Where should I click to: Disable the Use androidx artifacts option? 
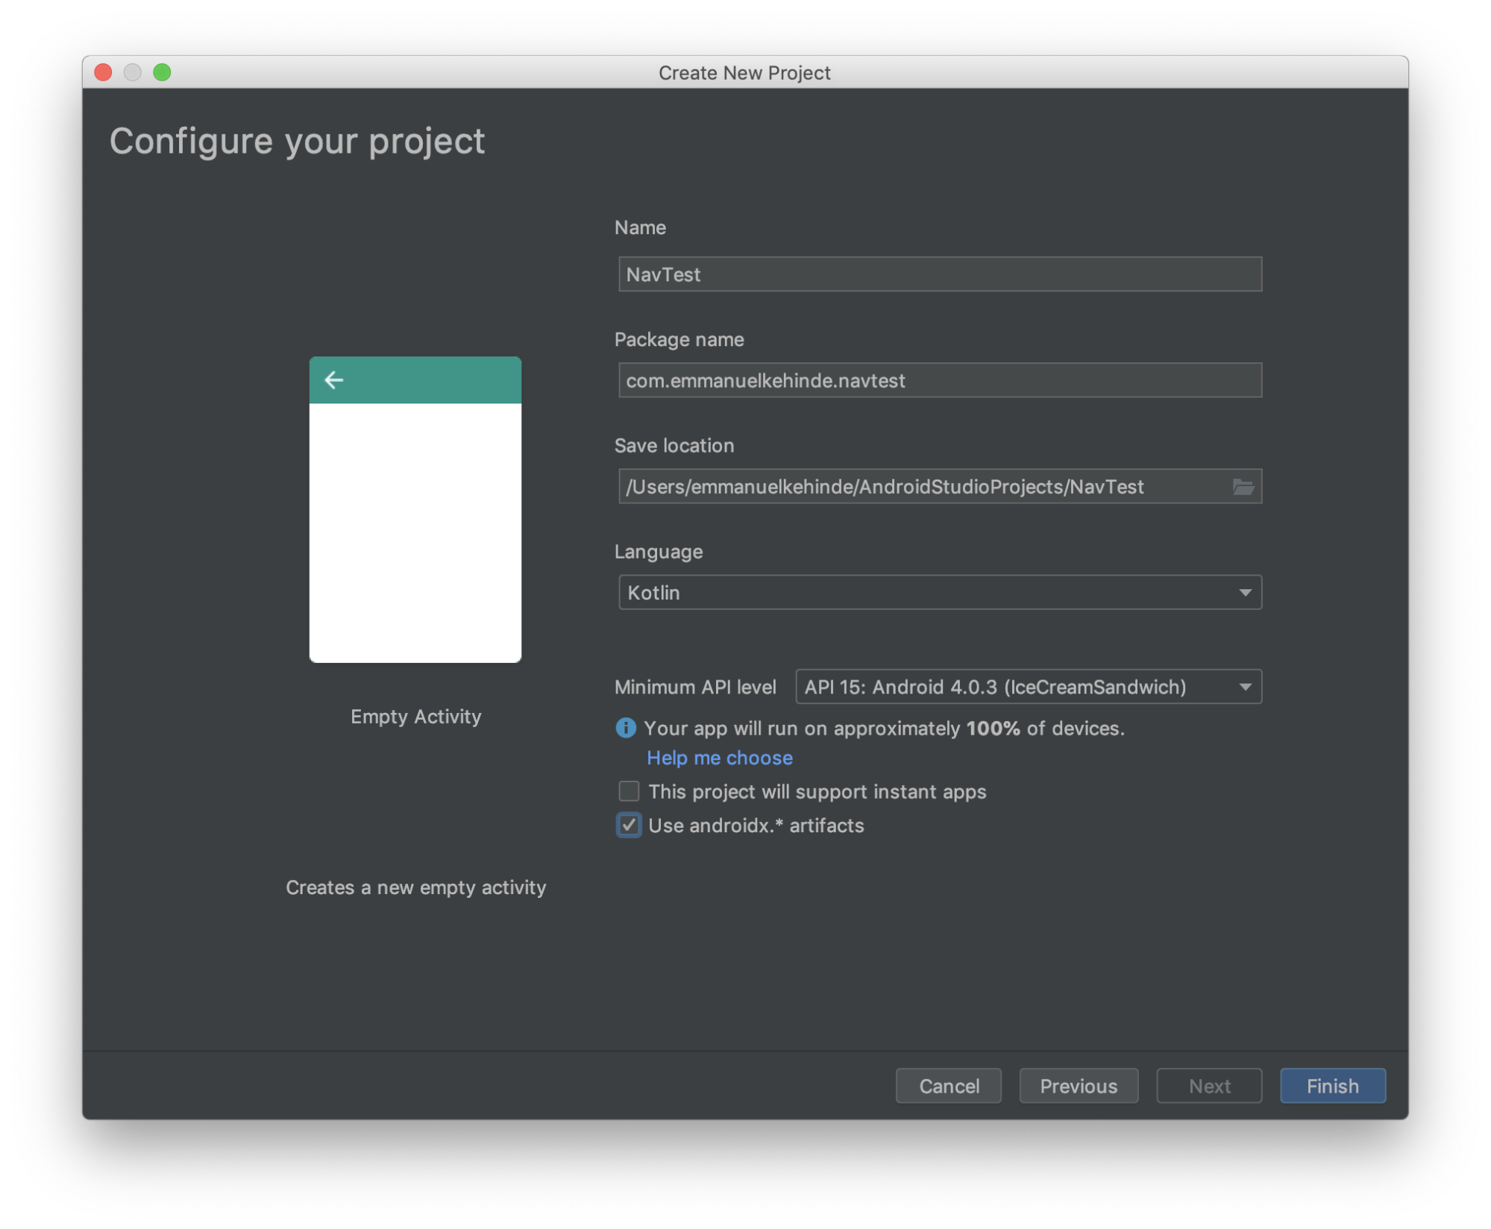pos(628,824)
